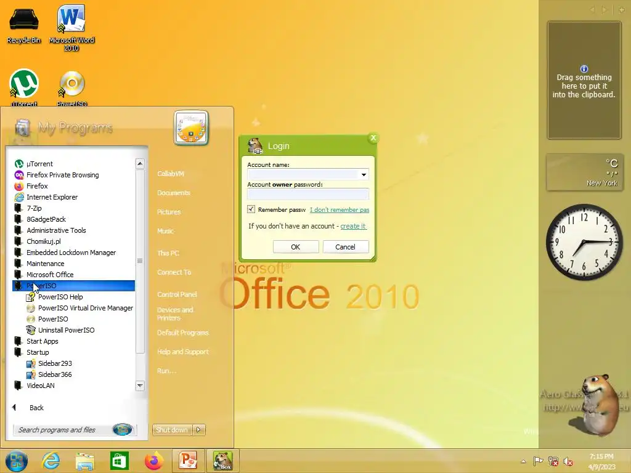Collapse the highlighted PowerISO folder

click(74, 286)
